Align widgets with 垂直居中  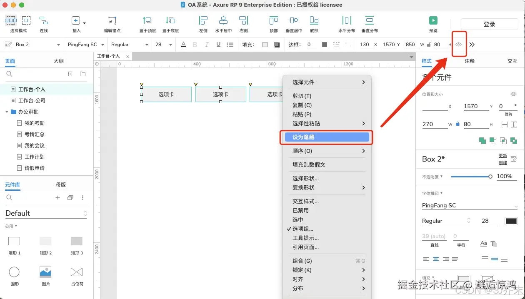294,20
